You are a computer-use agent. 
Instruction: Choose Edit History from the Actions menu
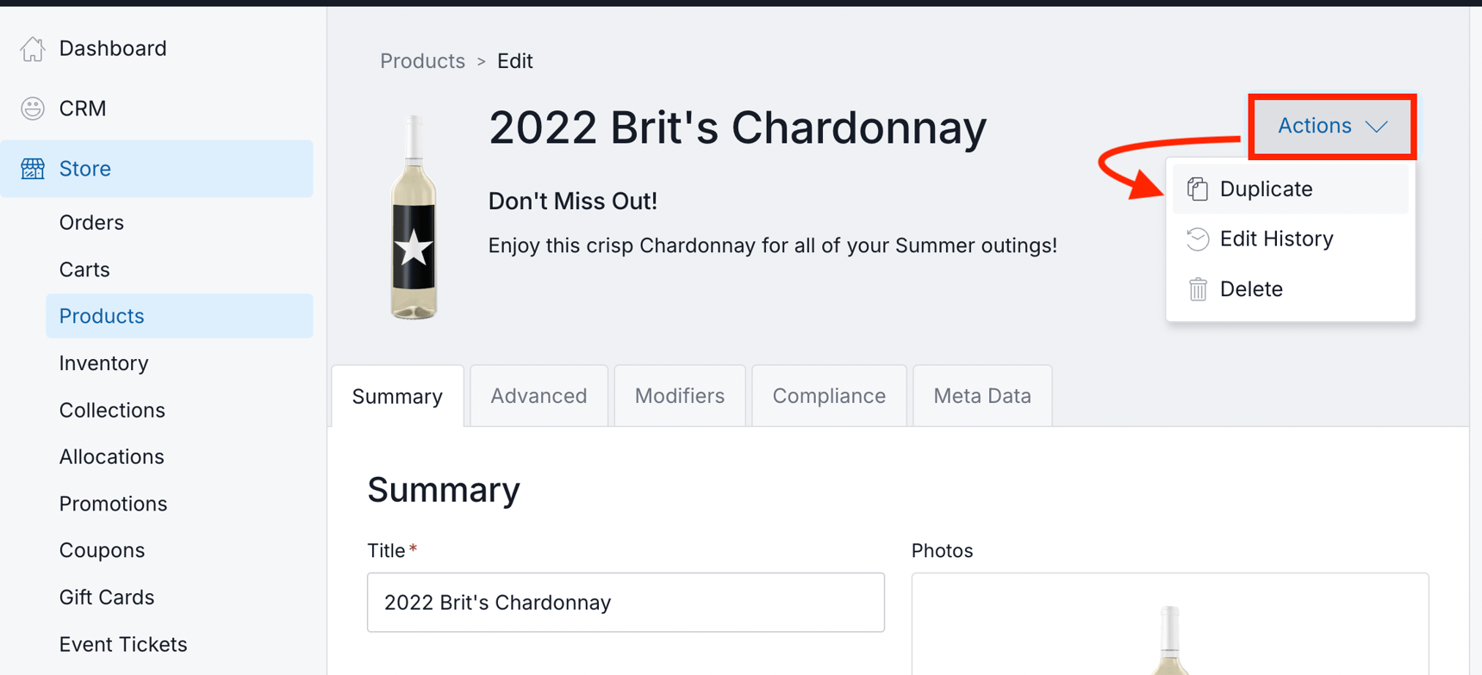point(1276,239)
